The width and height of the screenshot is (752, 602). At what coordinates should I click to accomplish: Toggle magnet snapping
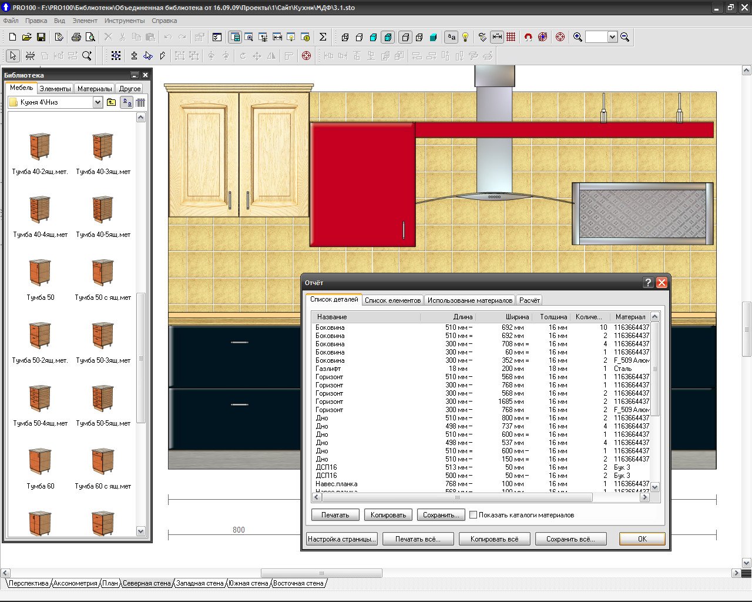[x=528, y=37]
